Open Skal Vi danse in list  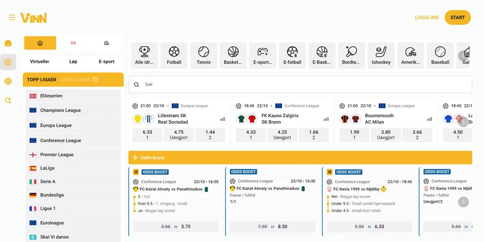coord(74,237)
